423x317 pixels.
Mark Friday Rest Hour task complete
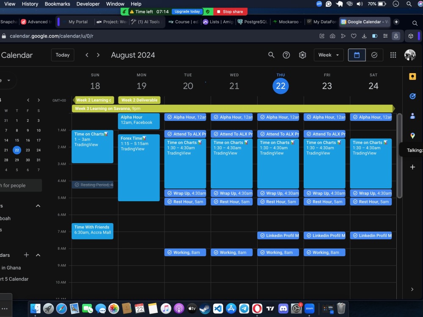pos(309,202)
